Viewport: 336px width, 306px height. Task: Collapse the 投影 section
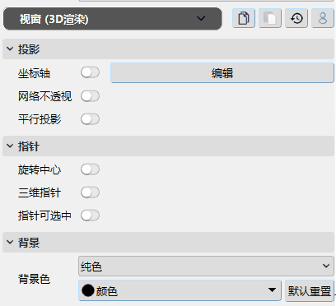coord(10,49)
